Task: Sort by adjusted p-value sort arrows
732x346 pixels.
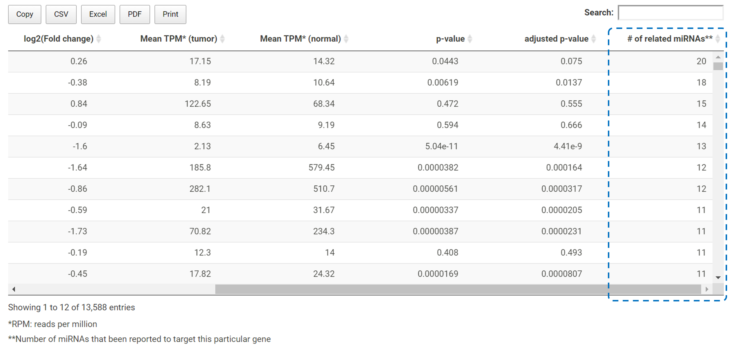Action: (594, 39)
